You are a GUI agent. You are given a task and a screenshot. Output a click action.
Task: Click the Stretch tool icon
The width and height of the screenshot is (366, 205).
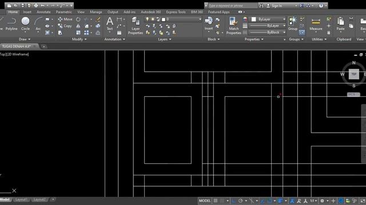pyautogui.click(x=60, y=32)
